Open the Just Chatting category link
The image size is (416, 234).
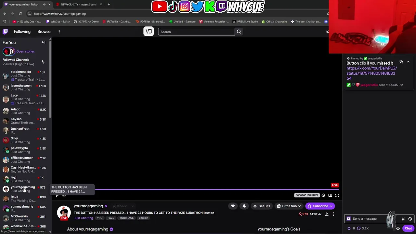tap(83, 218)
